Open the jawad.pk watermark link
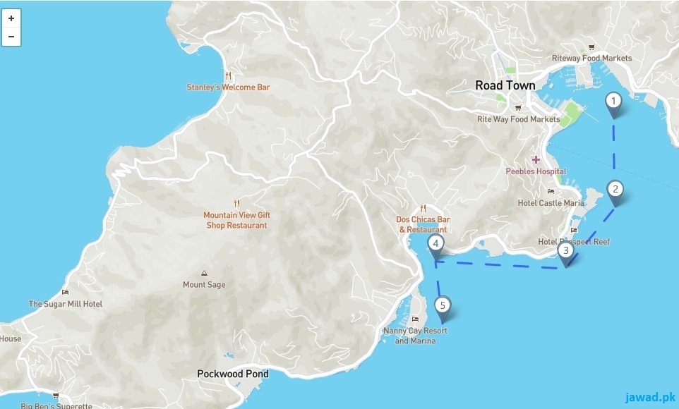This screenshot has height=409, width=679. [650, 397]
